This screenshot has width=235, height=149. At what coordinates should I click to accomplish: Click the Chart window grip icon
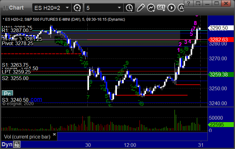coord(5,8)
